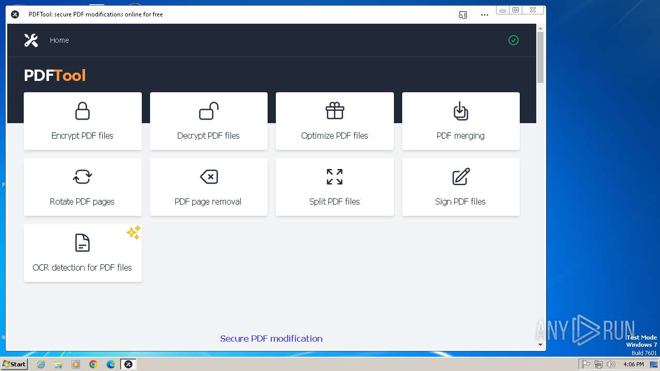Restore the window with the maximize button
This screenshot has width=660, height=371.
click(x=516, y=10)
